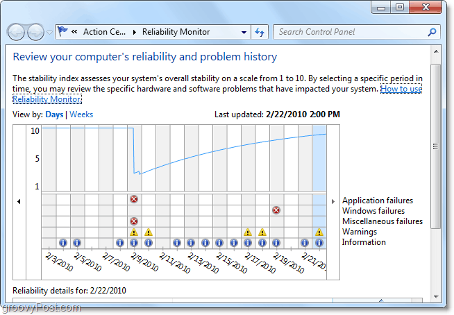Select the warning icon for 2/9/2010
Viewport: 454px width, 315px height.
(x=134, y=232)
